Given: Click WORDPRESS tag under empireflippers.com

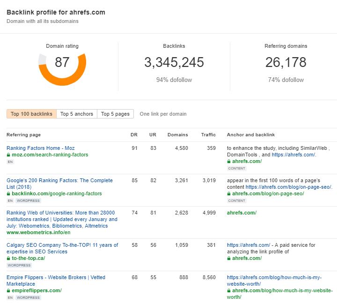Looking at the screenshot, I should (x=28, y=297).
